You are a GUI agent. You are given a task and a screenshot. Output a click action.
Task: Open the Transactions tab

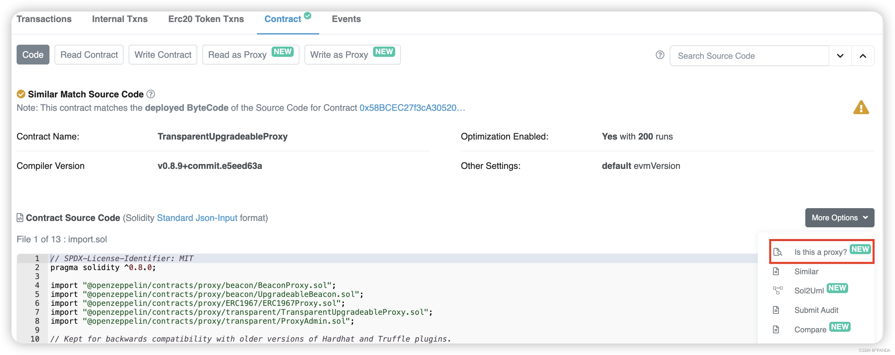pyautogui.click(x=44, y=19)
